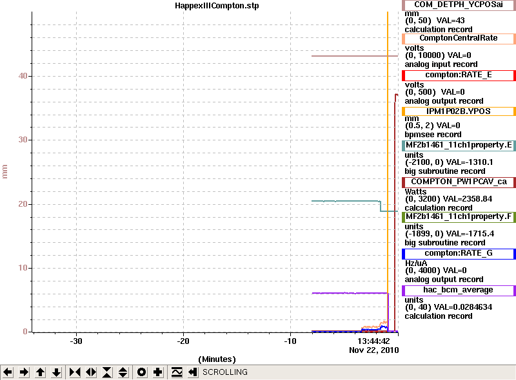Viewport: 516px width, 380px height.
Task: Click the 40 tick label on Y axis
Action: pyautogui.click(x=23, y=76)
